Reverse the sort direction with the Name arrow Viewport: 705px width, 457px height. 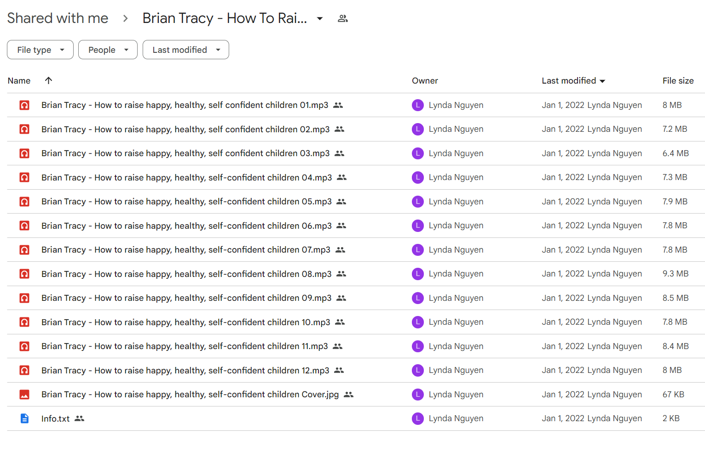coord(48,80)
